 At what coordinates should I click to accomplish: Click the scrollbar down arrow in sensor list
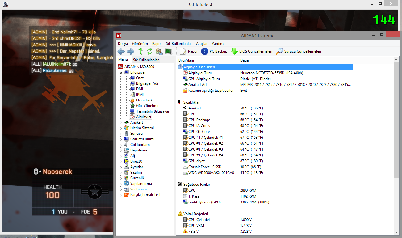(x=396, y=232)
